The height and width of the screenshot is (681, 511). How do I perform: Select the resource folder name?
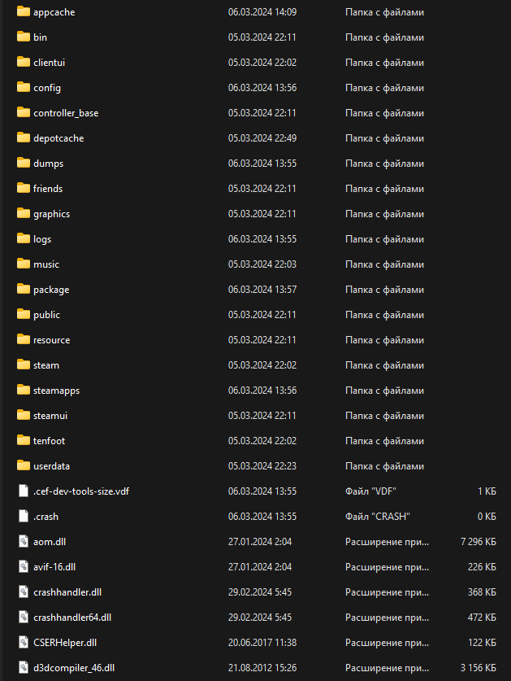[52, 340]
